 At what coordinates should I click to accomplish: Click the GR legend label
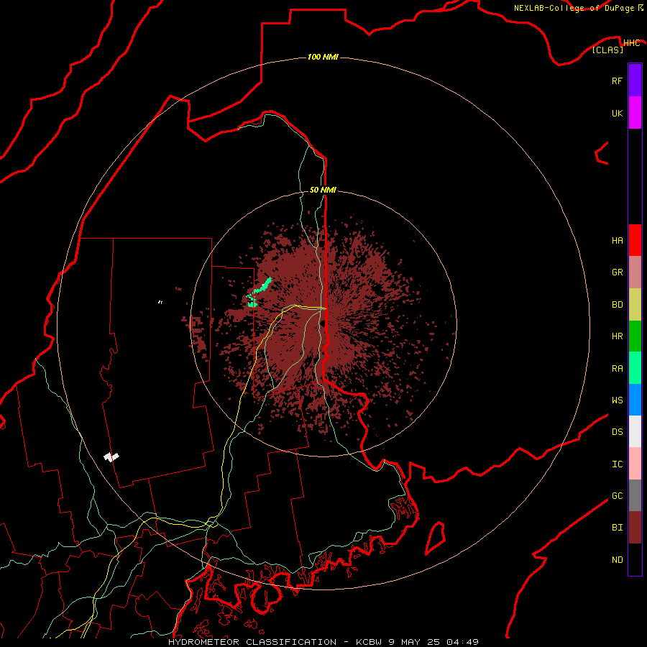tap(617, 272)
